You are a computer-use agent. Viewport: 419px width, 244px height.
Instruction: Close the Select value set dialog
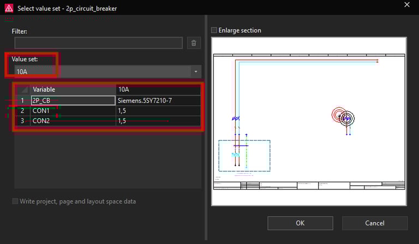click(x=406, y=4)
